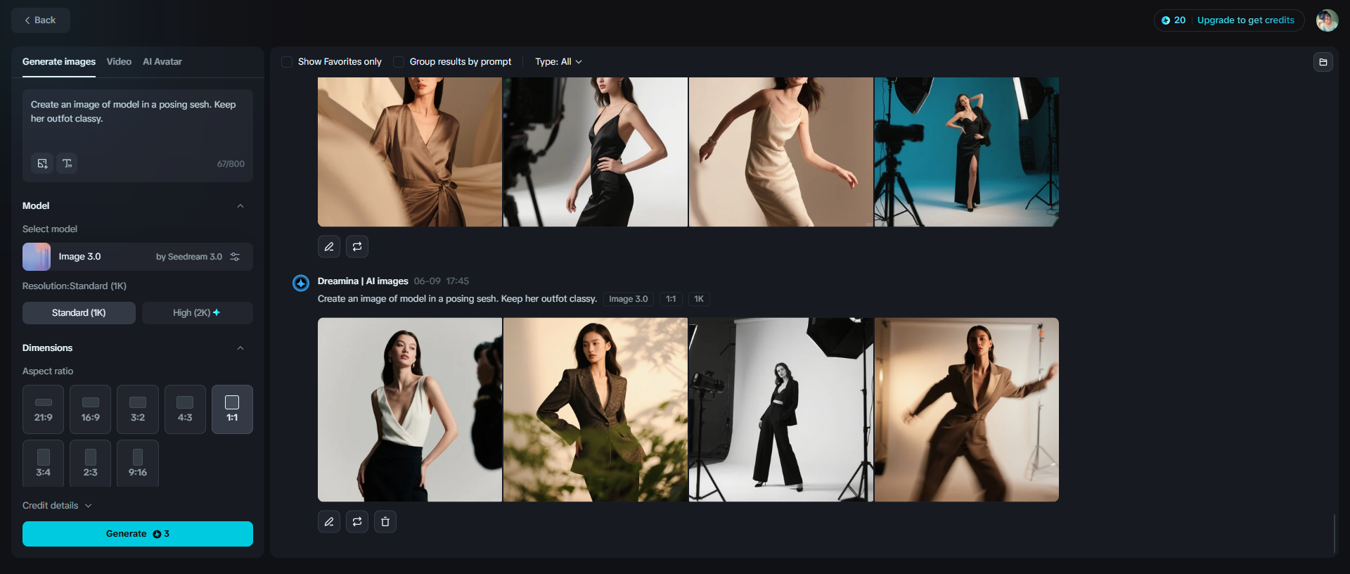Click the "Aspect ratio" label
This screenshot has height=574, width=1350.
(48, 371)
